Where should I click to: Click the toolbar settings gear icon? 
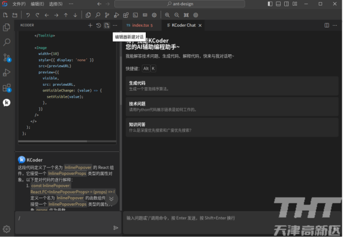[154, 15]
